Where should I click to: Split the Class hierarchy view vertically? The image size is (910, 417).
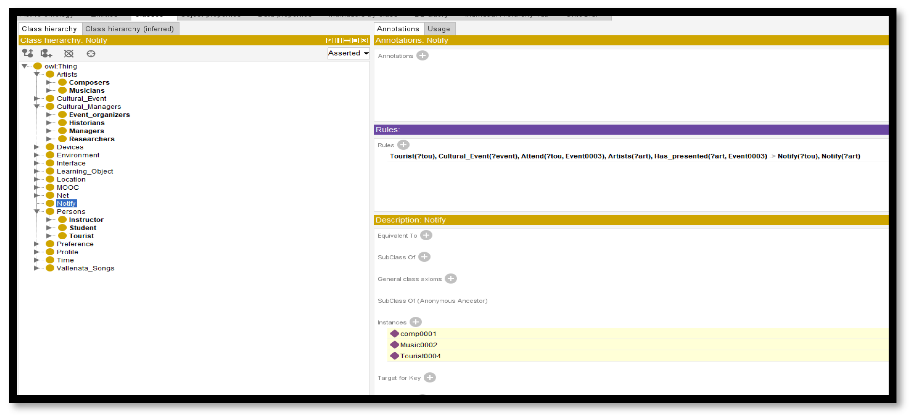[338, 40]
